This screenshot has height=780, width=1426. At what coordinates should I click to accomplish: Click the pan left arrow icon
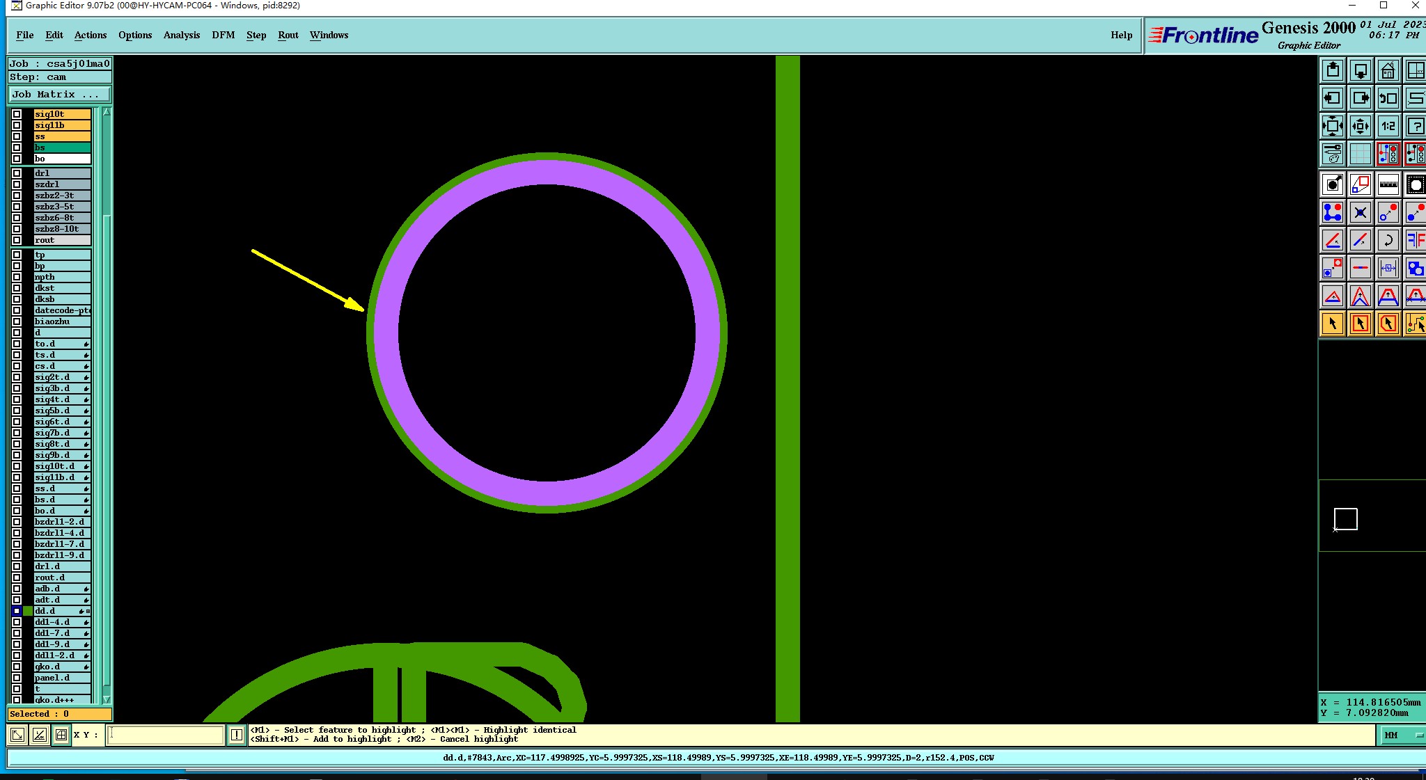tap(1332, 98)
